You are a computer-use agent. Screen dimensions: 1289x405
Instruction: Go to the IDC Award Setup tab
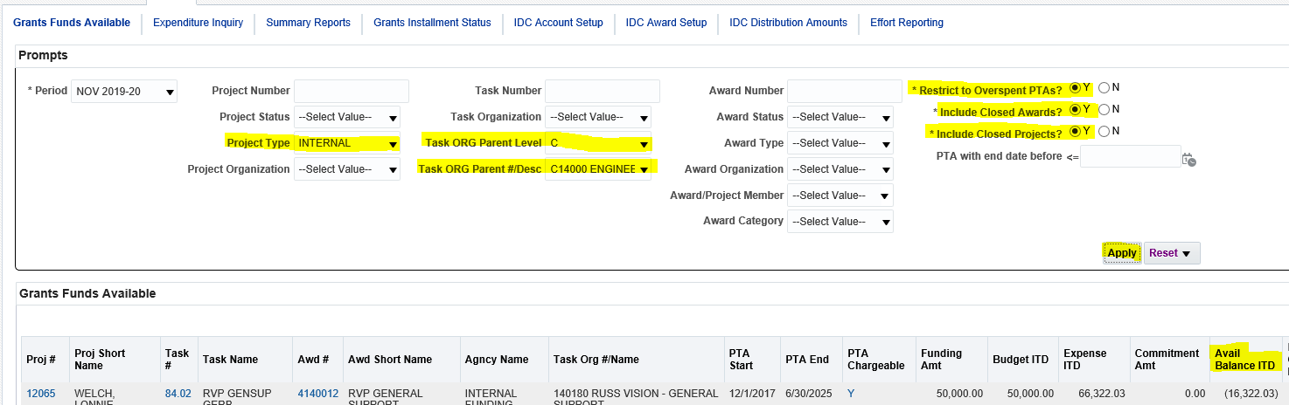[x=665, y=23]
